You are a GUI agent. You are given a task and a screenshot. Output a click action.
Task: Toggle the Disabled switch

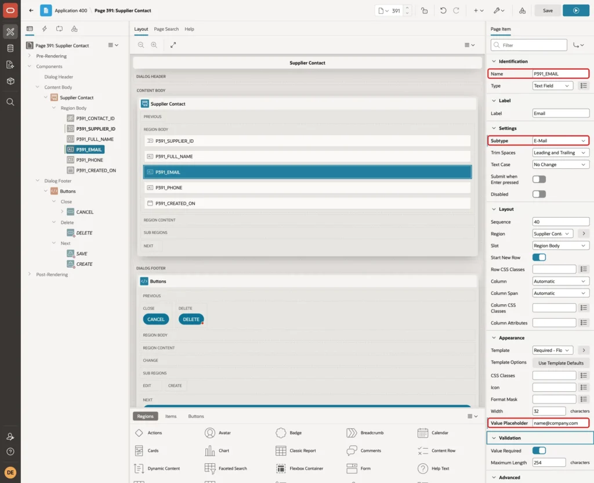click(x=539, y=194)
